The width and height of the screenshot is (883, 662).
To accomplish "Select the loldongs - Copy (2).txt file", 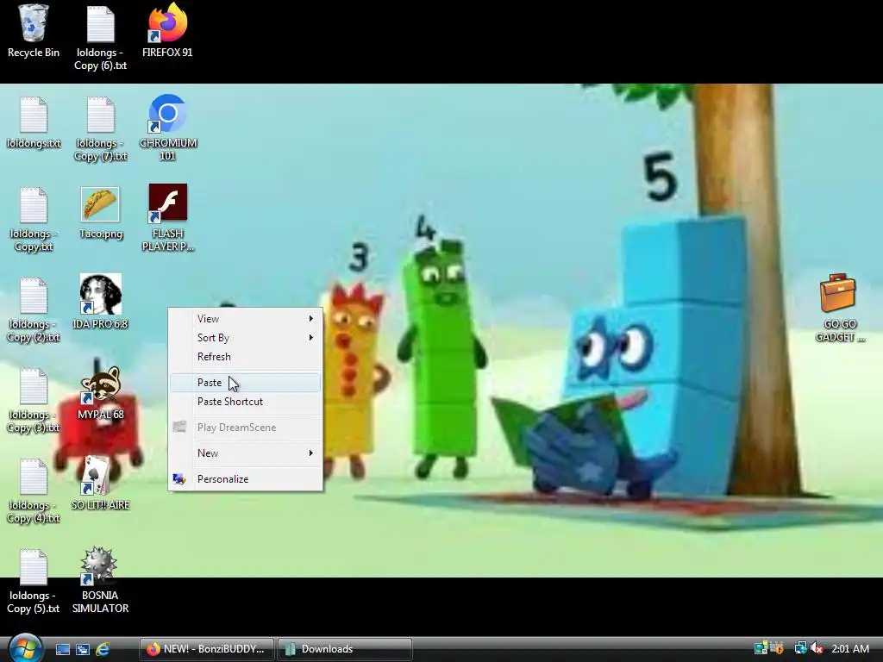I will click(x=34, y=309).
